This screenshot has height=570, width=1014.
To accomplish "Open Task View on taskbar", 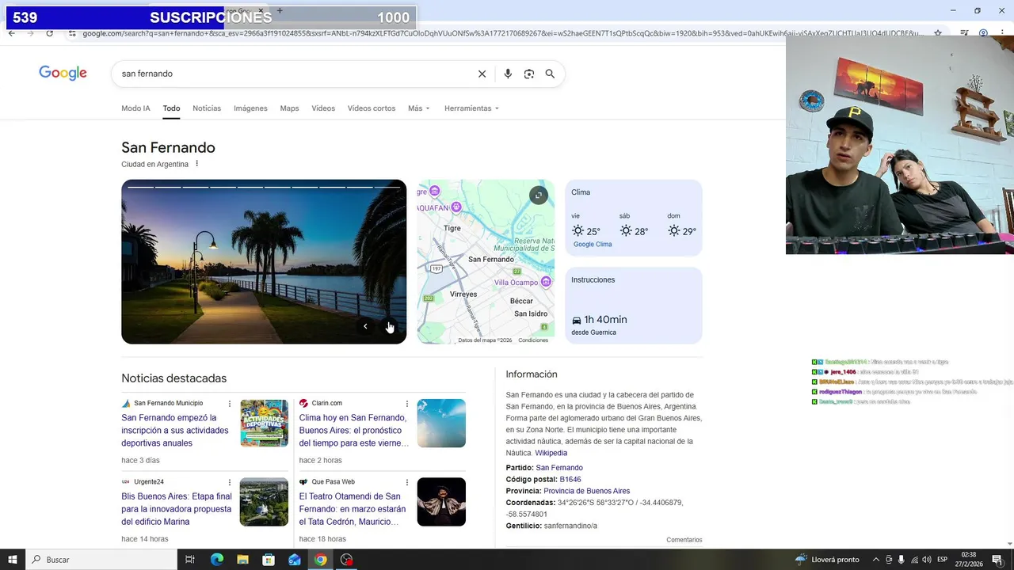I will click(x=190, y=560).
